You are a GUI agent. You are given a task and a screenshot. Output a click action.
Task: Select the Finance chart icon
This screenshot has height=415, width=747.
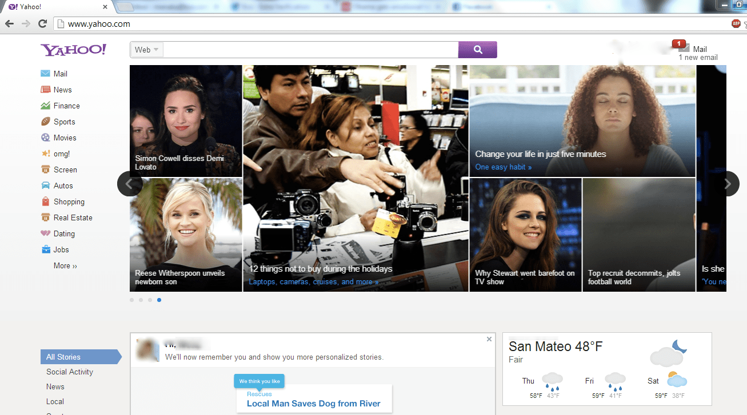click(x=45, y=105)
